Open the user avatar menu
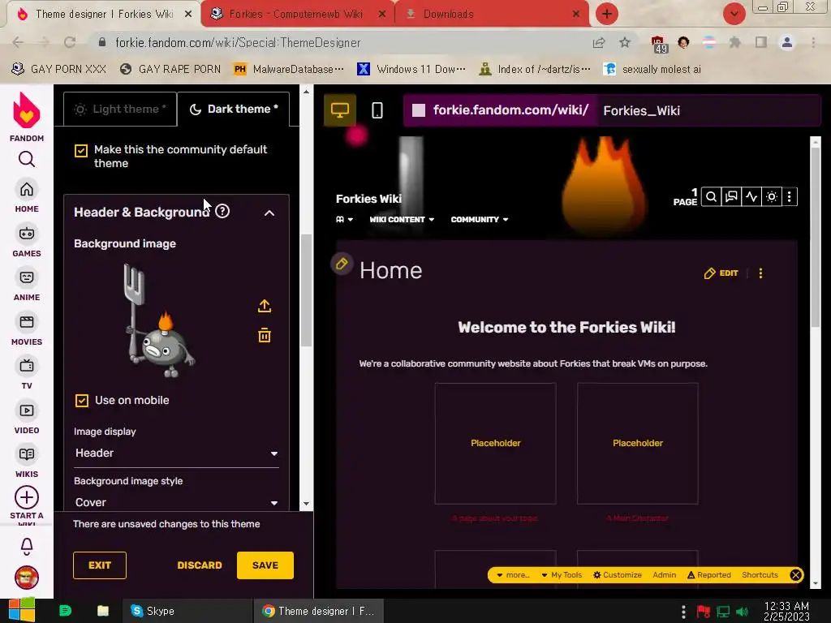Screen dimensions: 831x623 [x=27, y=578]
